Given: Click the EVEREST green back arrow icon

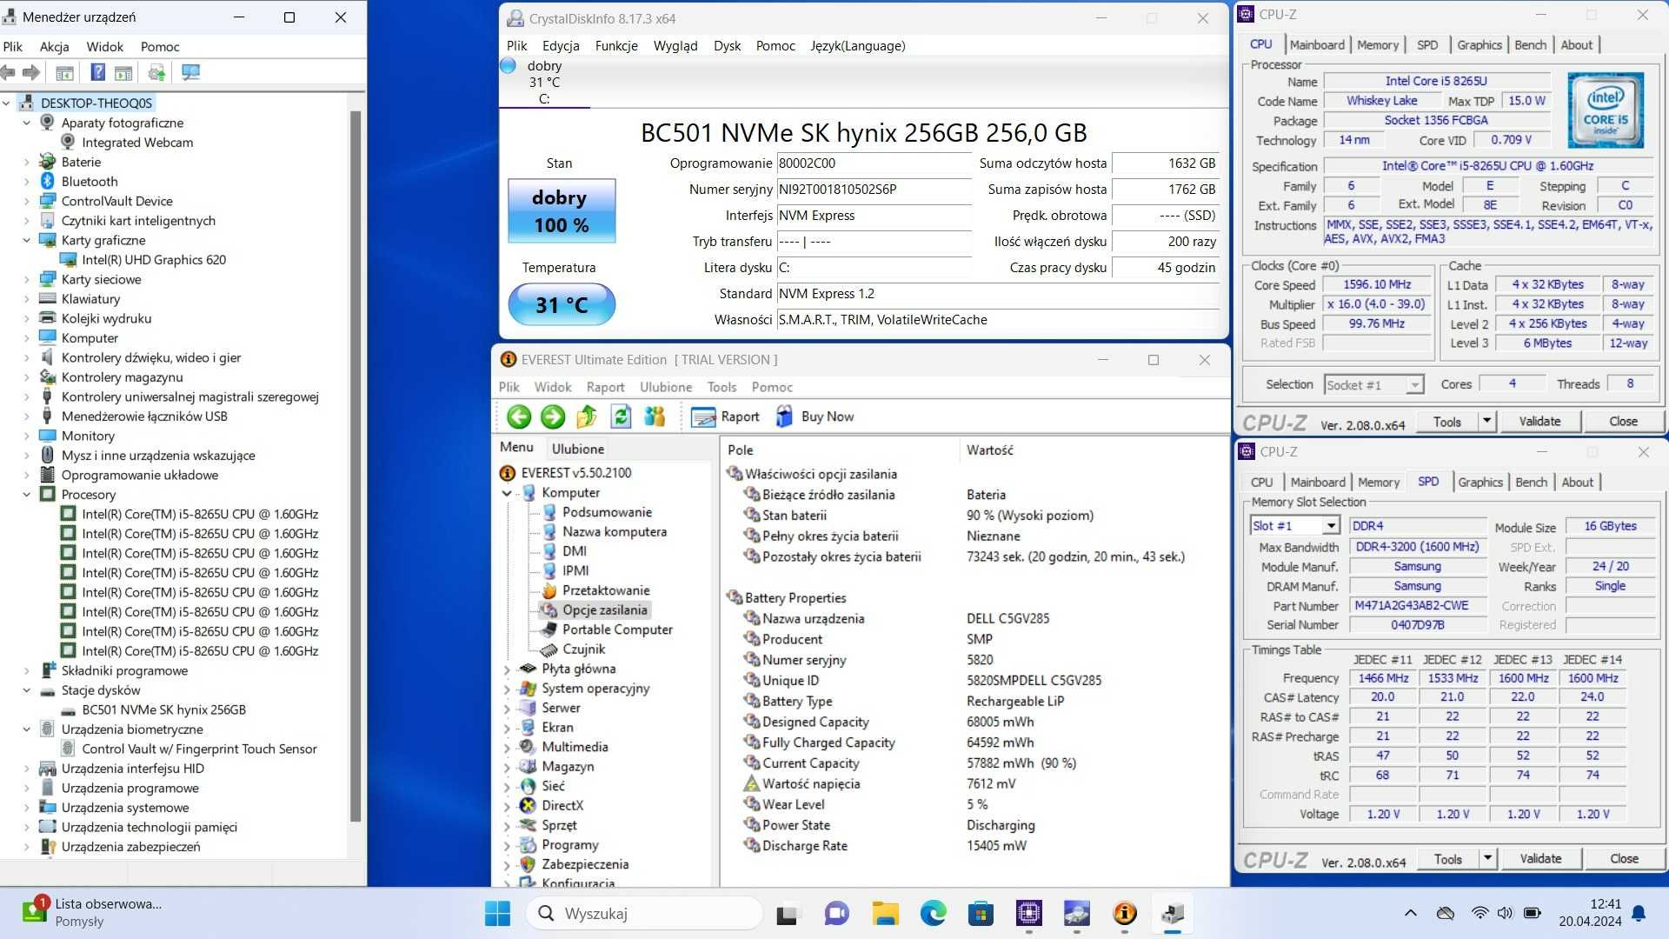Looking at the screenshot, I should [519, 417].
